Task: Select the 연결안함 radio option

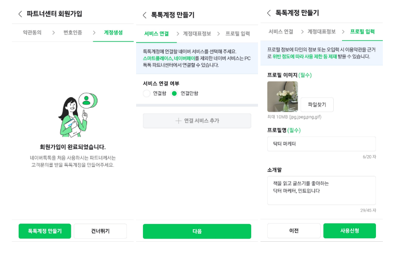Action: (x=174, y=93)
